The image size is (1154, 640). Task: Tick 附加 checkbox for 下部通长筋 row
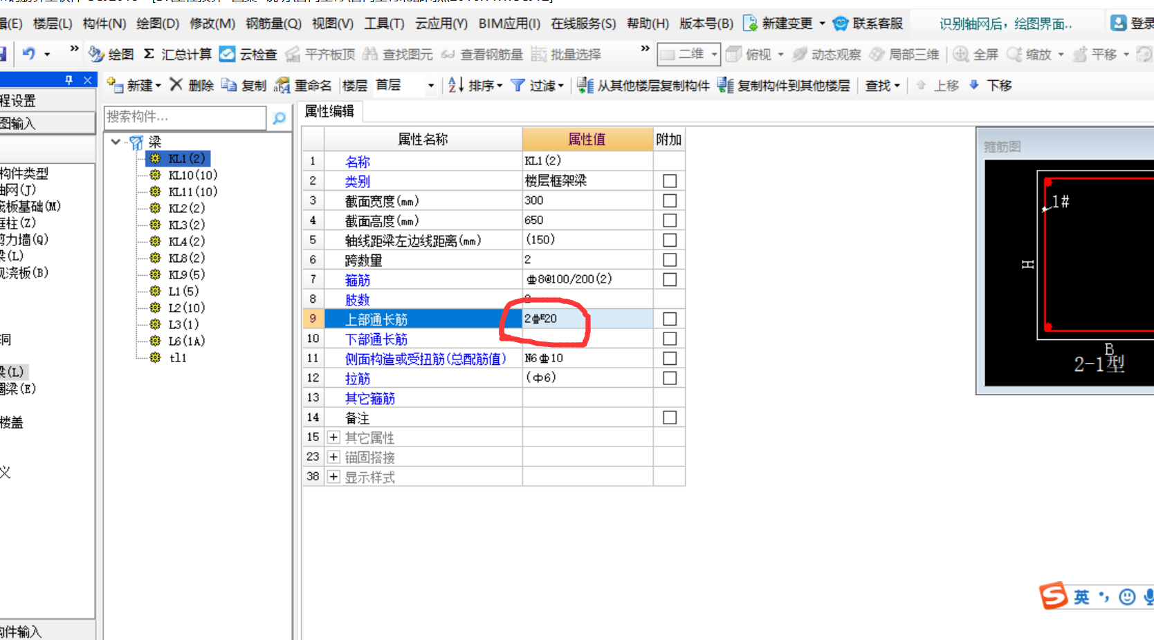(669, 339)
